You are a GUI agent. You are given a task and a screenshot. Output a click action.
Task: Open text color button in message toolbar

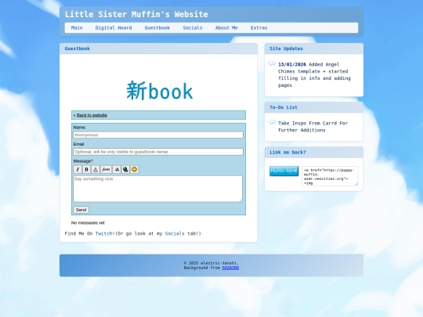click(96, 169)
